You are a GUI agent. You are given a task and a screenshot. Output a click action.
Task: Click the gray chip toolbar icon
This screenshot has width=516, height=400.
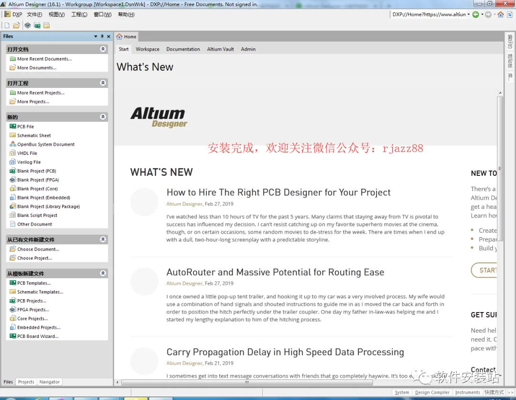coord(28,25)
